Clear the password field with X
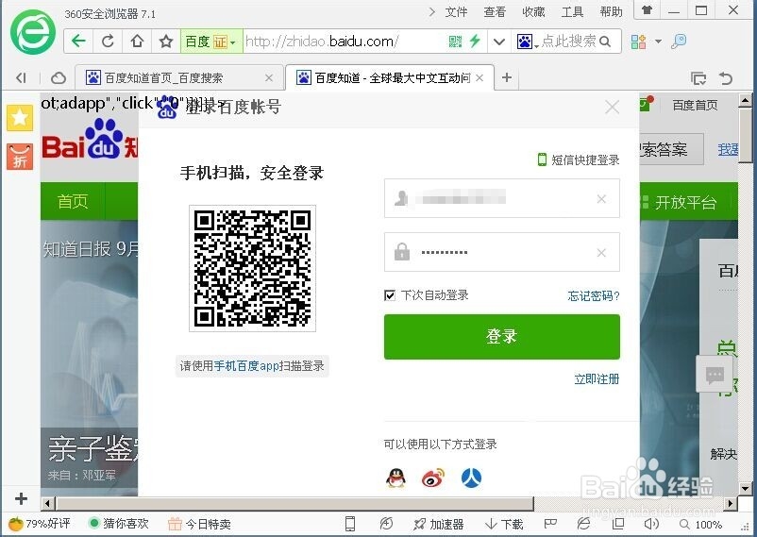This screenshot has height=537, width=757. tap(601, 253)
